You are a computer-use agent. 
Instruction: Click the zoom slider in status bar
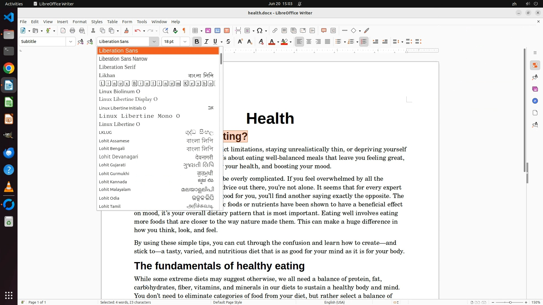(510, 302)
